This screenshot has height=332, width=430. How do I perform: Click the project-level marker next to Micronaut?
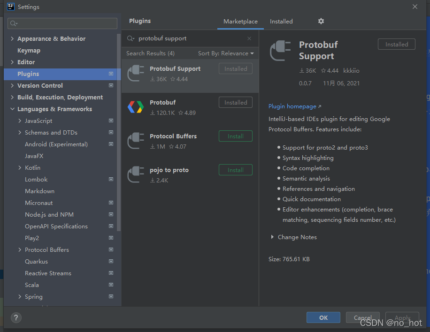[111, 203]
